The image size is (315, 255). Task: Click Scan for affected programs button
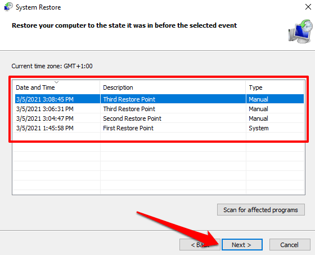tap(261, 210)
